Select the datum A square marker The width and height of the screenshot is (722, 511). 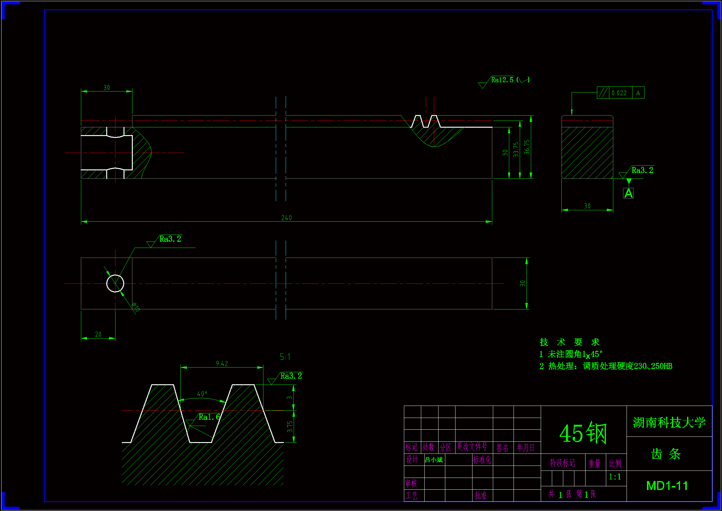pos(628,193)
